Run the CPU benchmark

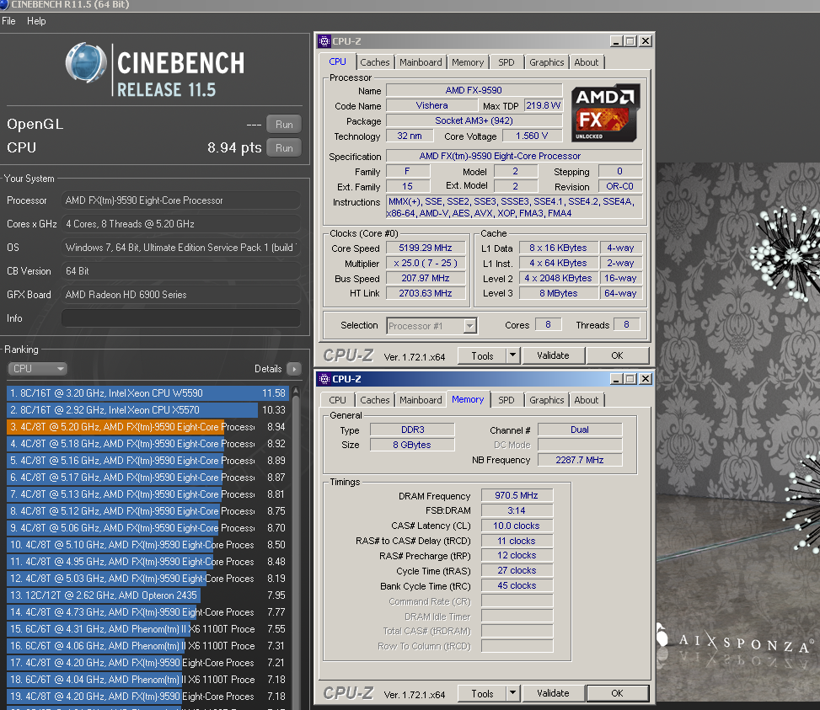pyautogui.click(x=284, y=148)
